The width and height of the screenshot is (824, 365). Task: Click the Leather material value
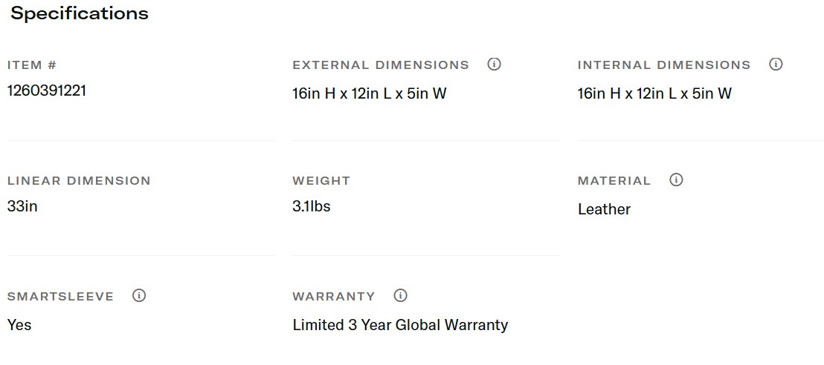(x=604, y=209)
